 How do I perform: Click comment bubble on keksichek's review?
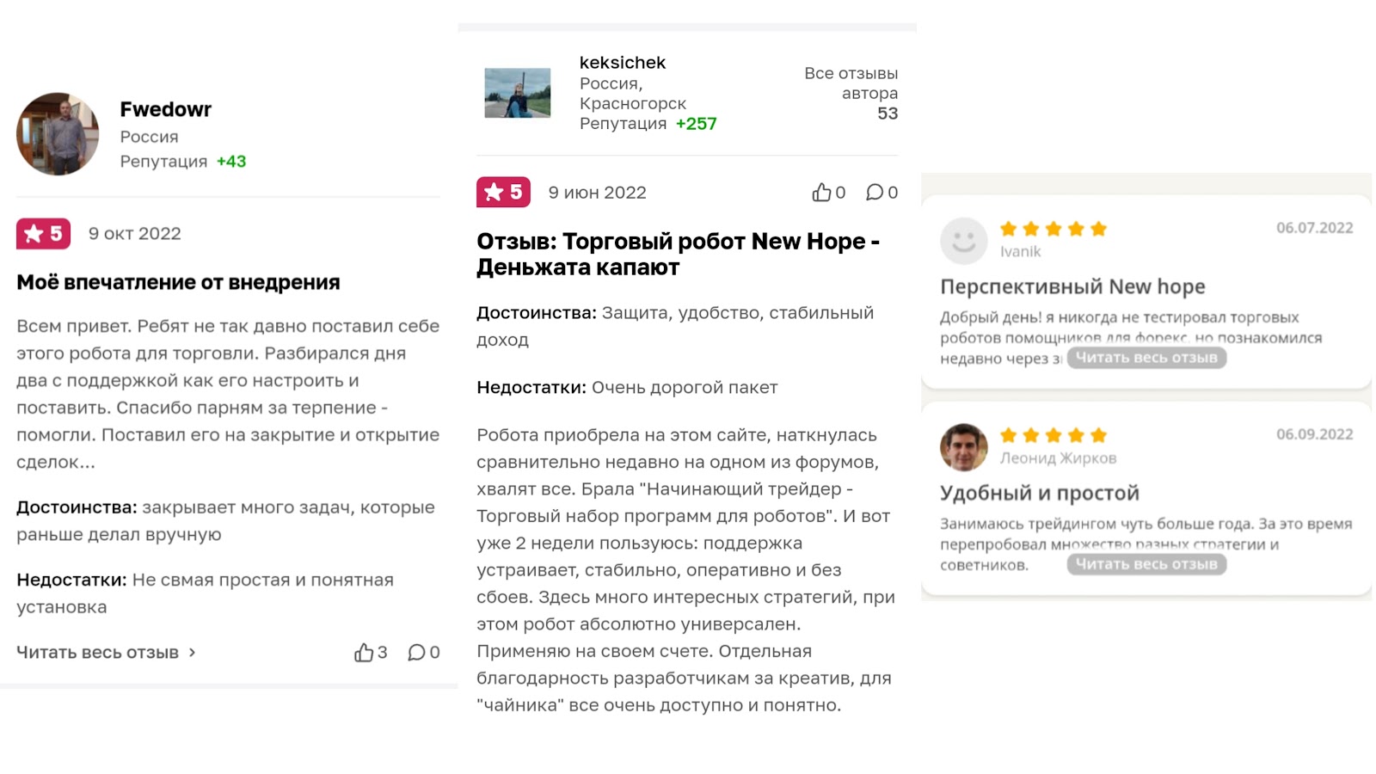875,193
